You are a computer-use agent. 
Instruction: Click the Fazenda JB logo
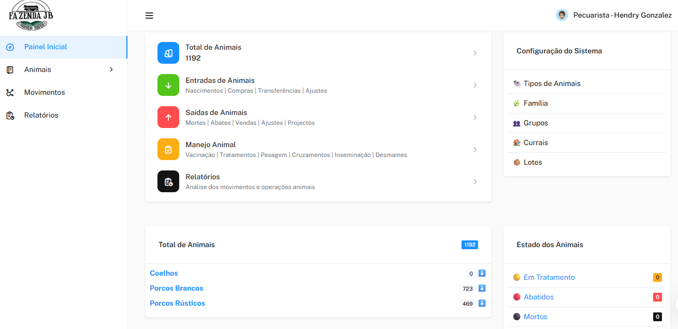[x=31, y=15]
